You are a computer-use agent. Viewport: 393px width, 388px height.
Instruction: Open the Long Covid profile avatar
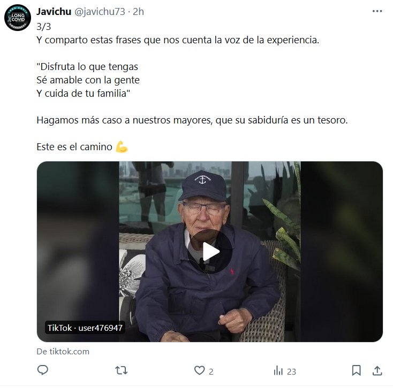pyautogui.click(x=18, y=18)
